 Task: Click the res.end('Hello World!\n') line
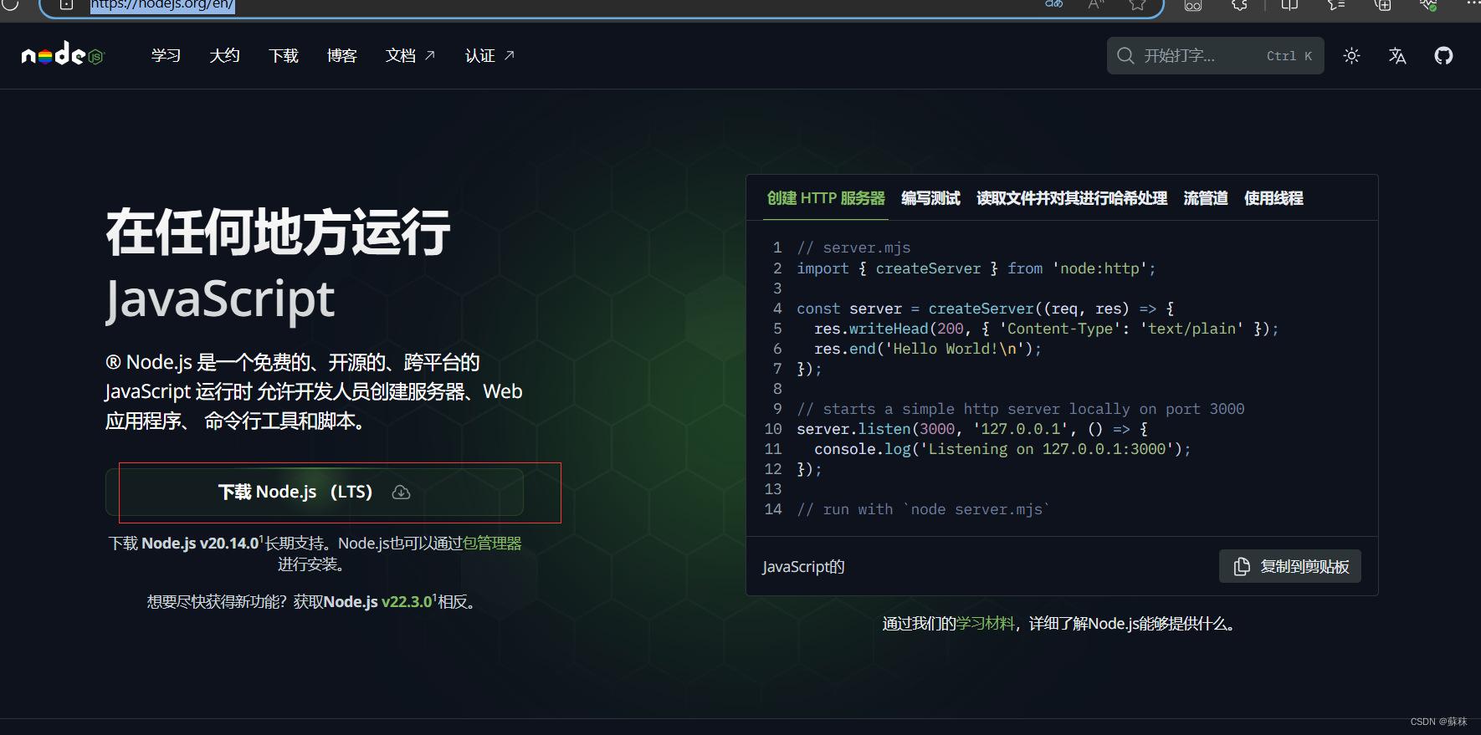(x=928, y=349)
